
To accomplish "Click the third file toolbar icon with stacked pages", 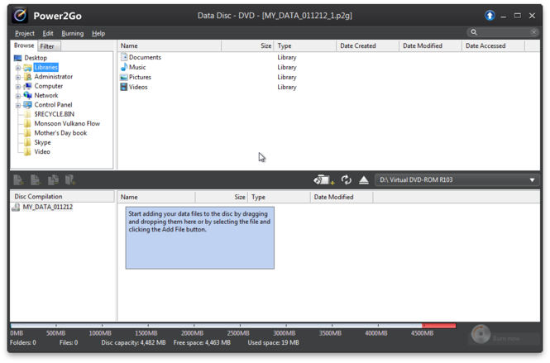I will 53,180.
